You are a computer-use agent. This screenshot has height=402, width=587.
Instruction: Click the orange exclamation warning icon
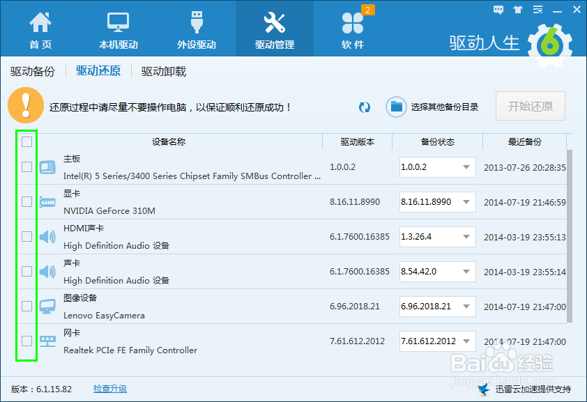(x=26, y=105)
